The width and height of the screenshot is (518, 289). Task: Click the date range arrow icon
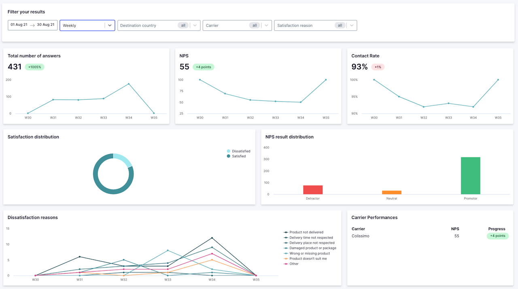32,25
